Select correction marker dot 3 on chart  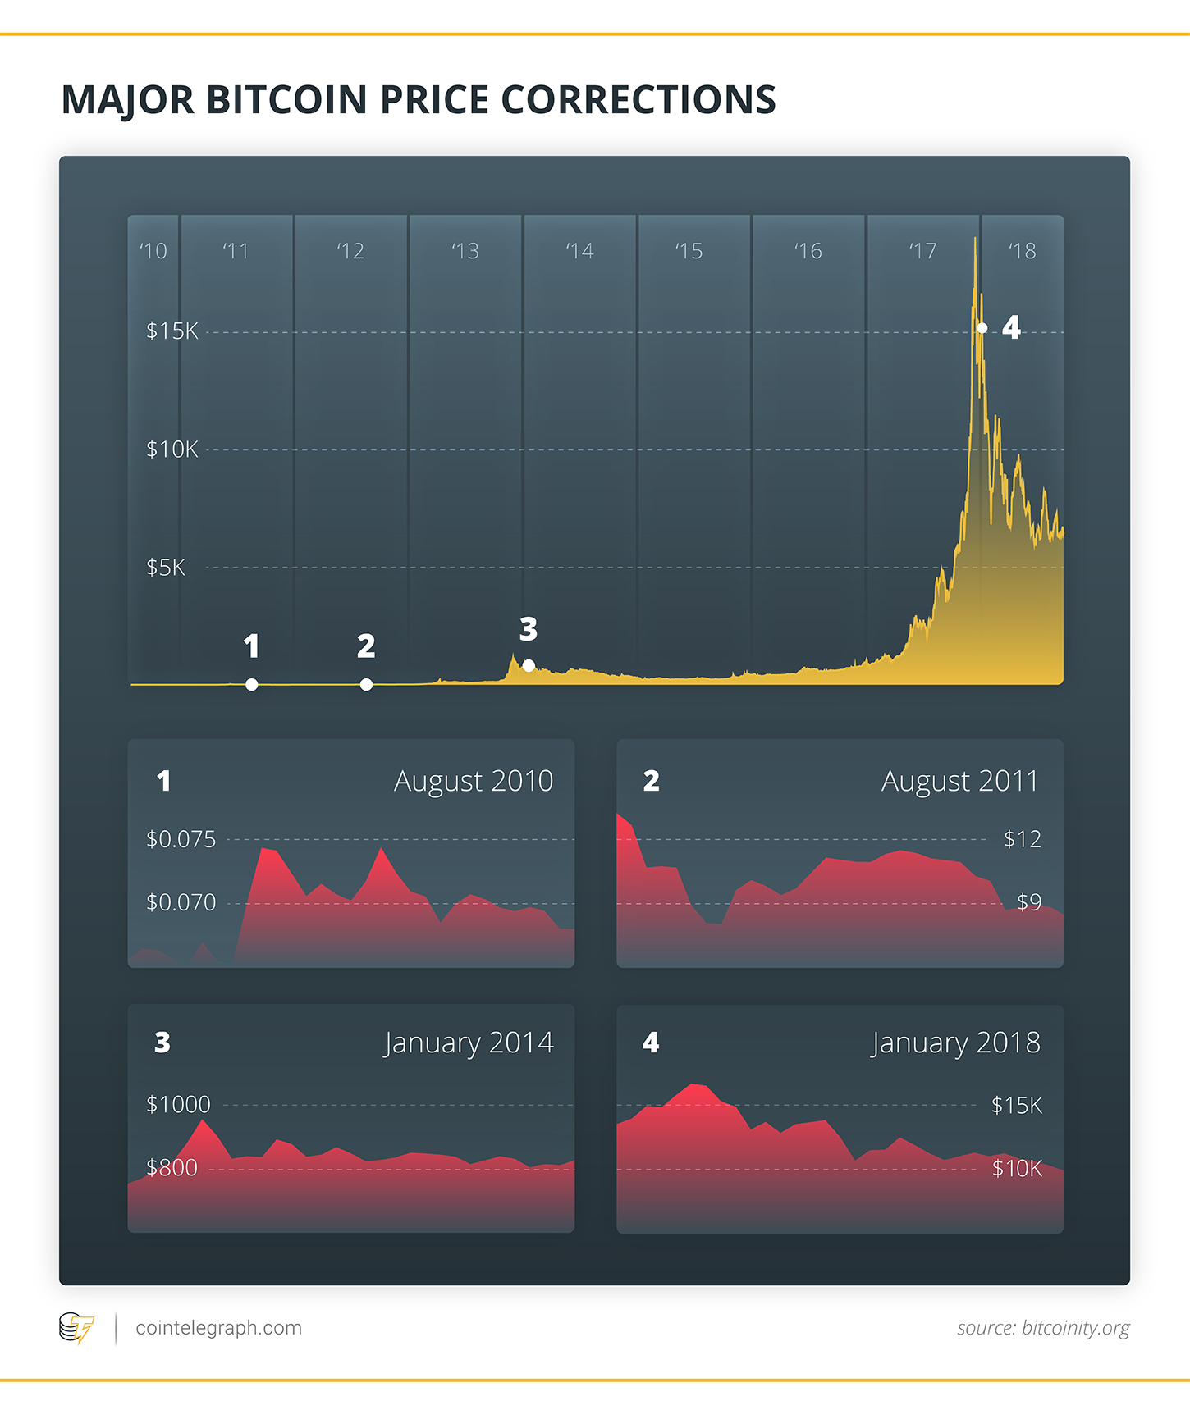[x=529, y=665]
